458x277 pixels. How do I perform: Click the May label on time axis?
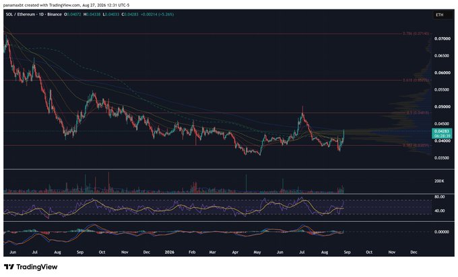pos(257,252)
